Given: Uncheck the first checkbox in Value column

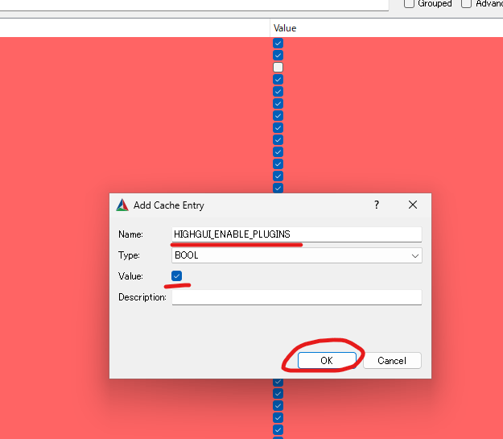Looking at the screenshot, I should tap(278, 43).
